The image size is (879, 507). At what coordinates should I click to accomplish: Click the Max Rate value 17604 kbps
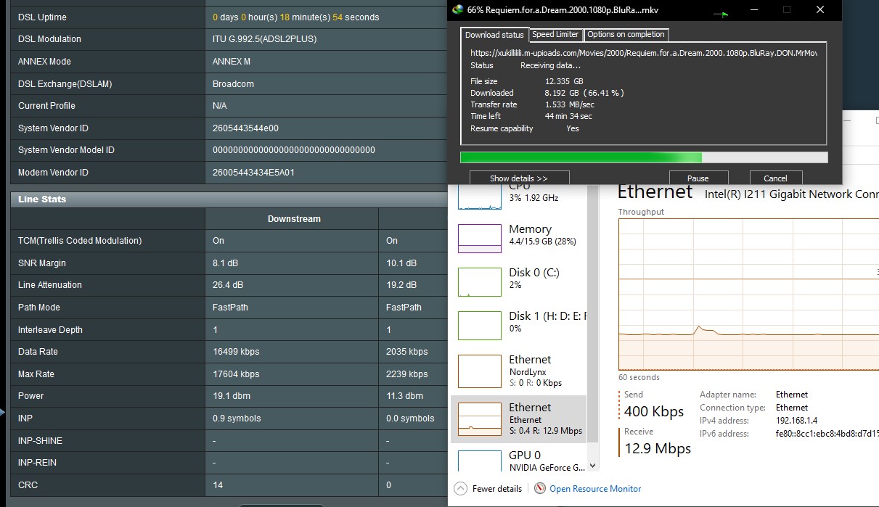coord(236,374)
